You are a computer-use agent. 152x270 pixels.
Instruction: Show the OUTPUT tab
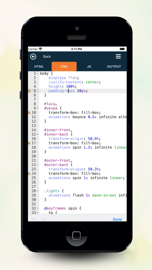114,66
